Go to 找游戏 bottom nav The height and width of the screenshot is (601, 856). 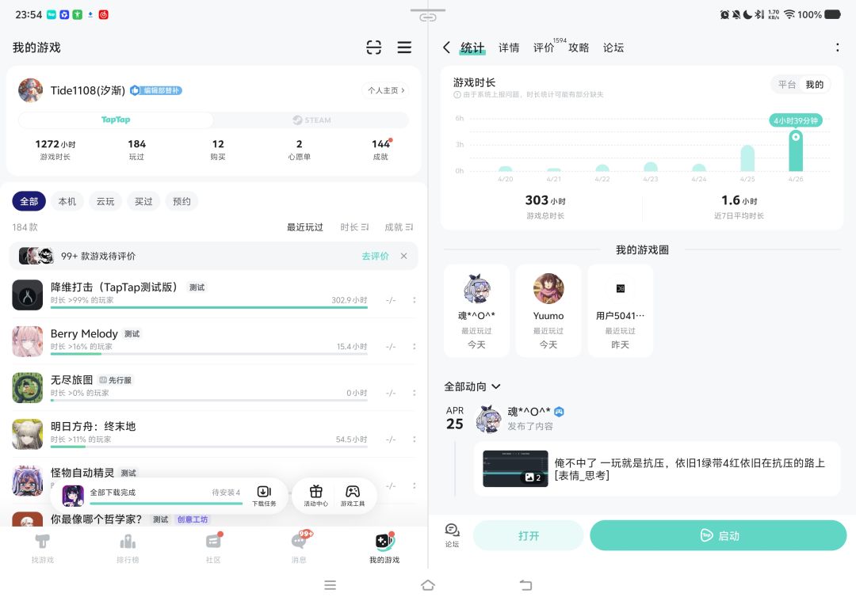click(43, 548)
